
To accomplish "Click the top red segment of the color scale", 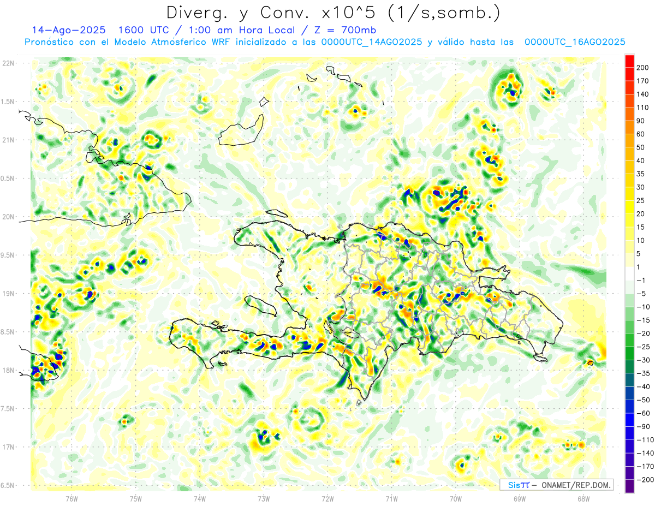I will pyautogui.click(x=629, y=61).
